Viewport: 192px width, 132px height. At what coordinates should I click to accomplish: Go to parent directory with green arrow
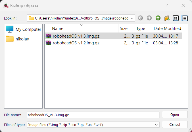click(x=158, y=18)
